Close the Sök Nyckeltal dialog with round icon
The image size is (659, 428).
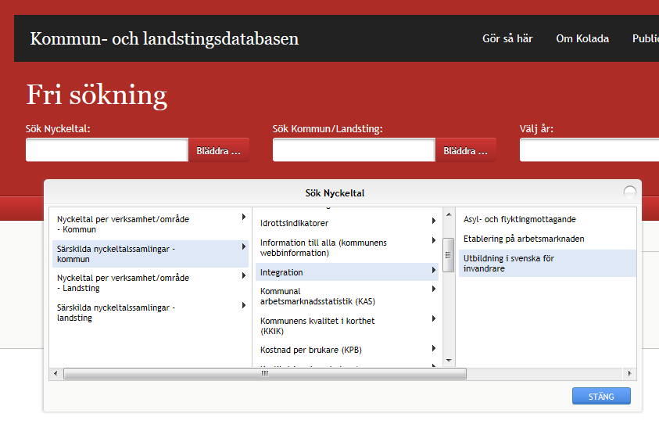(x=629, y=192)
